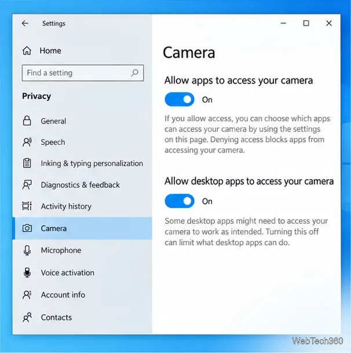This screenshot has height=353, width=351.
Task: Minimize the Settings window
Action: tap(283, 23)
